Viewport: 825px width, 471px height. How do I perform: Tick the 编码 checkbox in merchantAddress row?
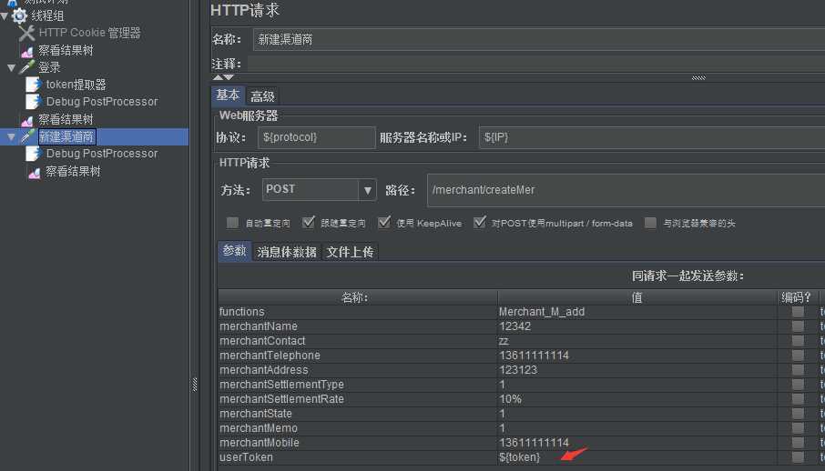point(799,370)
